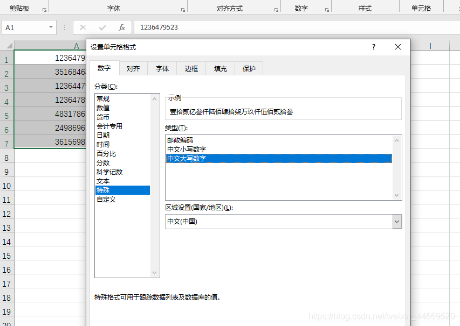The image size is (460, 326).
Task: Select 数值 category
Action: (x=122, y=108)
